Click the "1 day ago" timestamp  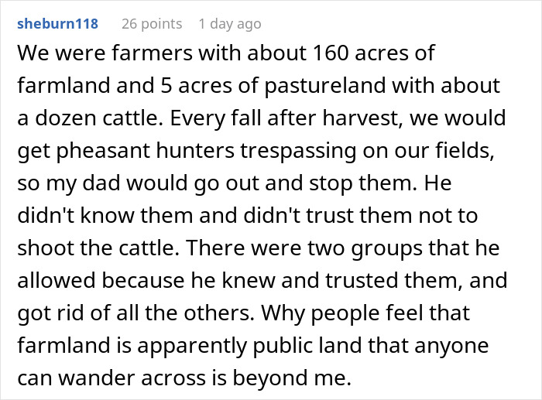230,24
